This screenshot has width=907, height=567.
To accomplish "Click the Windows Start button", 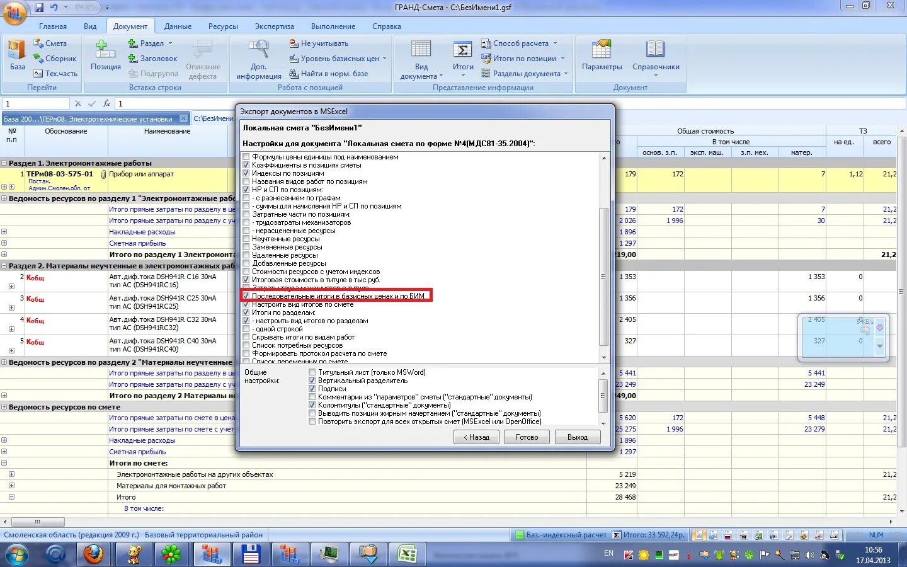I will (x=17, y=554).
